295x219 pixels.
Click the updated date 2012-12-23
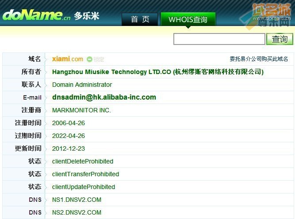click(x=69, y=148)
